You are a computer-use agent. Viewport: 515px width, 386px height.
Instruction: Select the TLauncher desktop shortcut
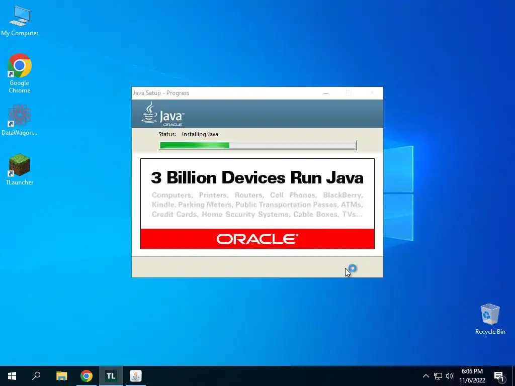pyautogui.click(x=20, y=169)
